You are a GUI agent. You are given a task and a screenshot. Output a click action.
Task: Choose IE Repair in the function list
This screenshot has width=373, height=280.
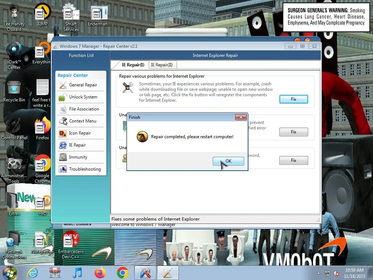[81, 145]
